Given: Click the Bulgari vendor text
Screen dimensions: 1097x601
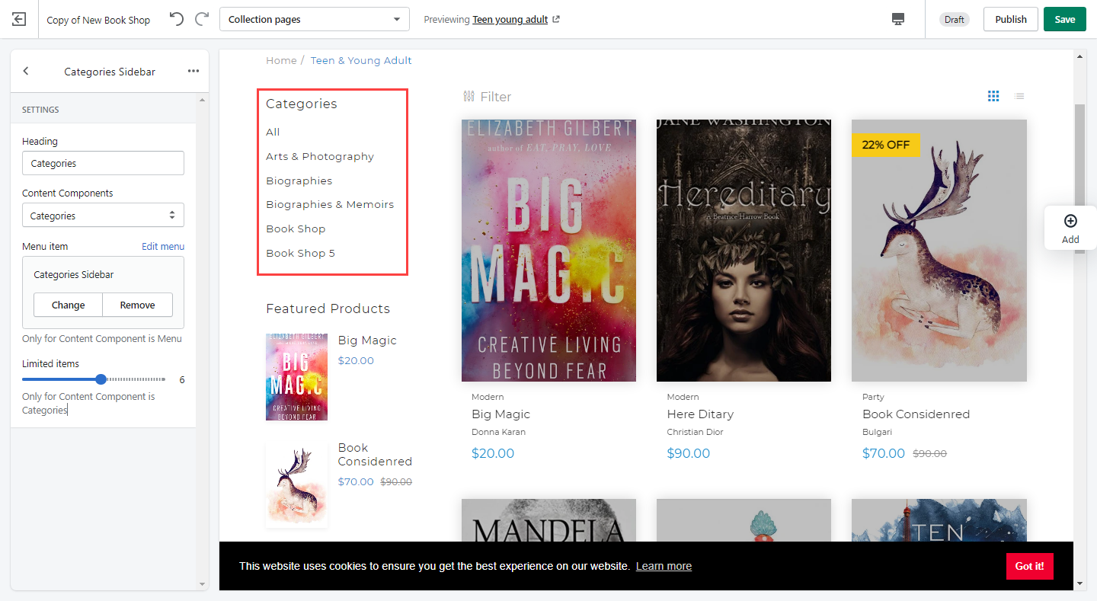Looking at the screenshot, I should 877,432.
